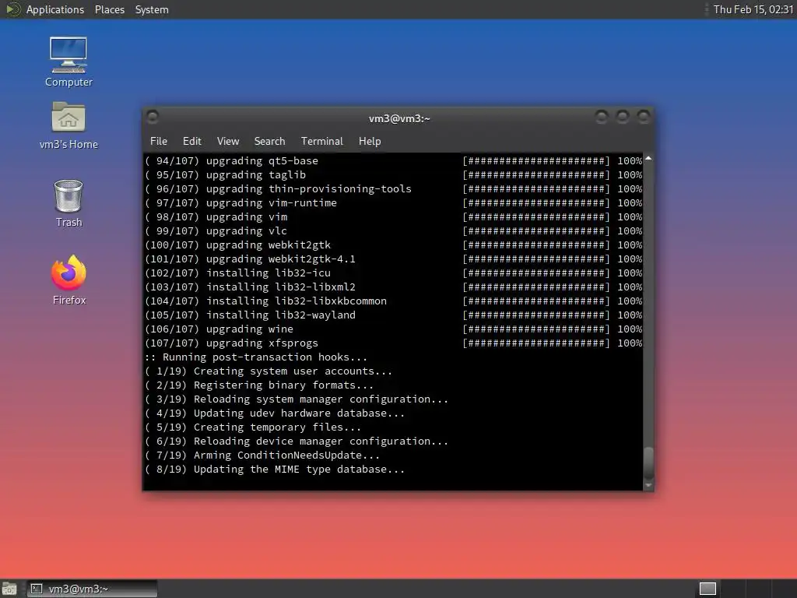
Task: Click 'Creating temporary files...' line
Action: pyautogui.click(x=253, y=427)
